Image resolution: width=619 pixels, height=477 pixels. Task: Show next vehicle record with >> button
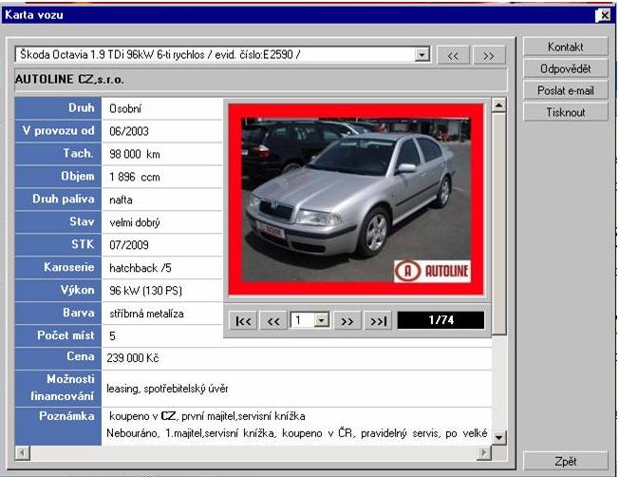pos(488,55)
